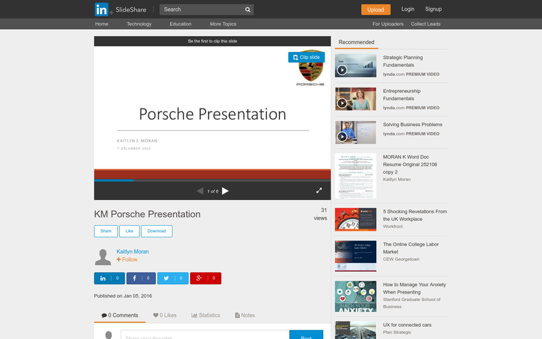Click the 31 views counter text

(320, 214)
